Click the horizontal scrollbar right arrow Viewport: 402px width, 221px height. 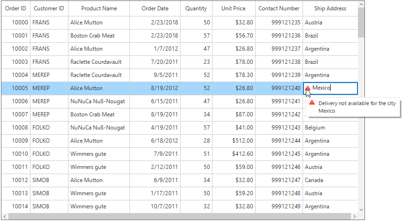tap(354, 216)
